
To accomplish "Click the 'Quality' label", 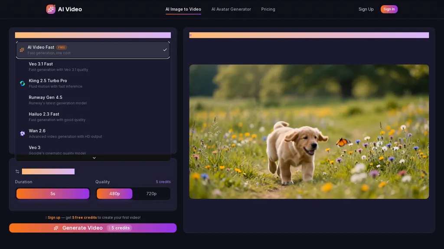I will [102, 182].
